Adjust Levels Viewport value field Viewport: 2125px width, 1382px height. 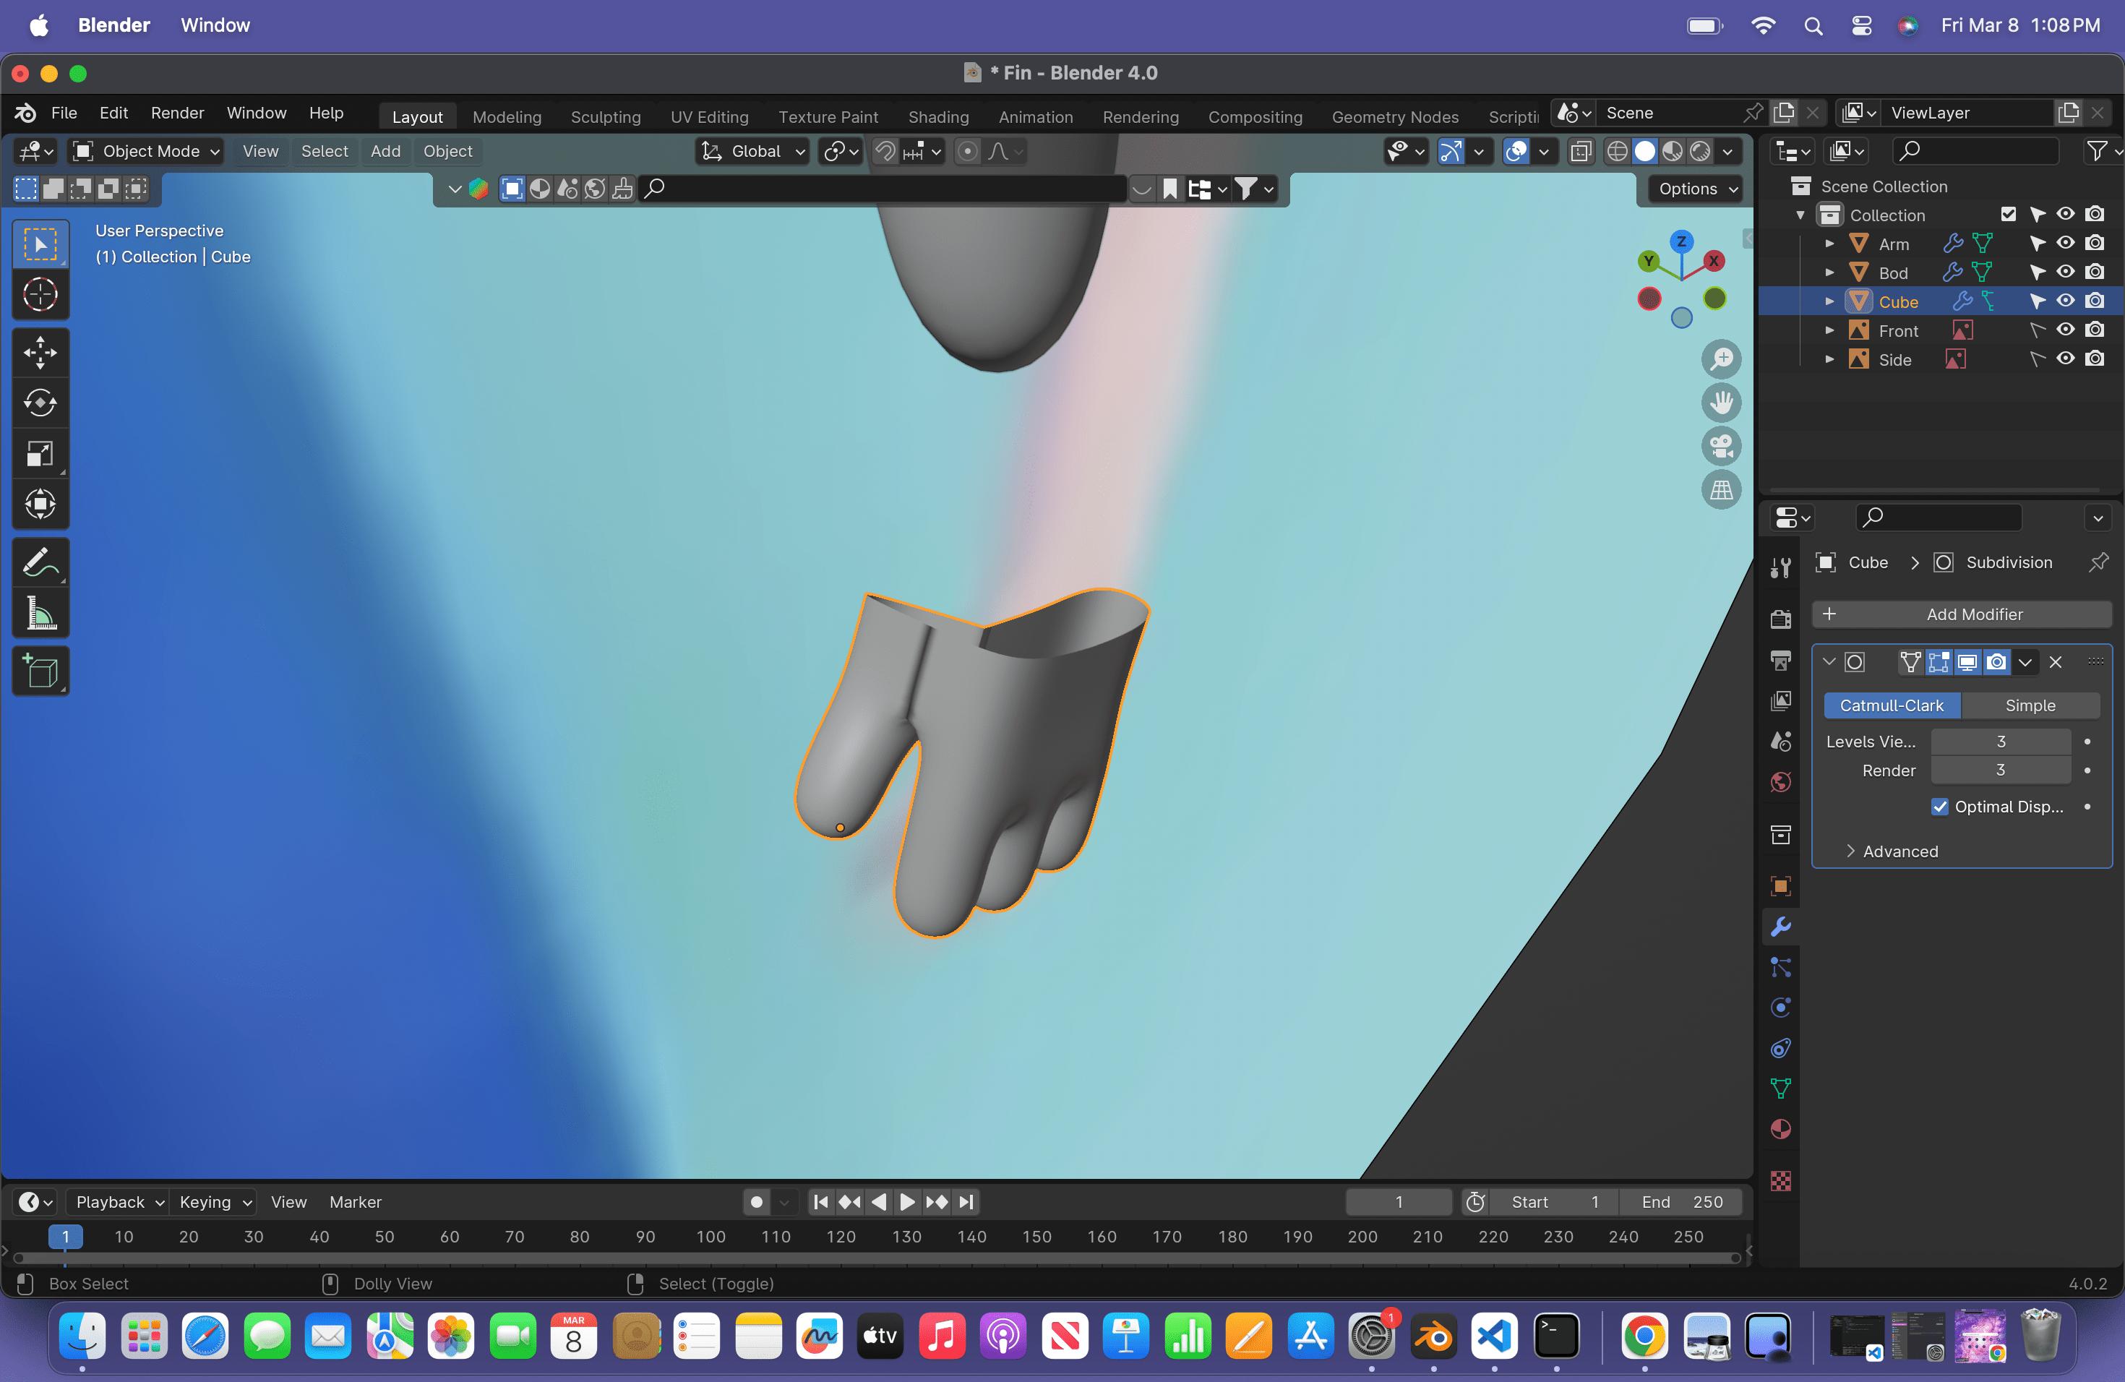pos(2000,741)
